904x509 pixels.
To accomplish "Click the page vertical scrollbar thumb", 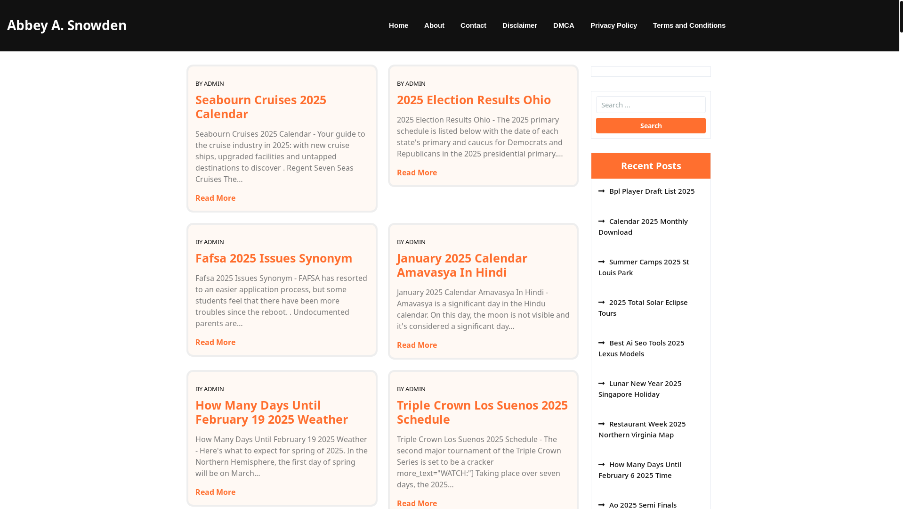I will click(901, 16).
